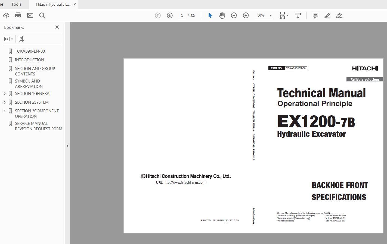The image size is (387, 244).
Task: Select the highlight text pen tool
Action: click(327, 15)
